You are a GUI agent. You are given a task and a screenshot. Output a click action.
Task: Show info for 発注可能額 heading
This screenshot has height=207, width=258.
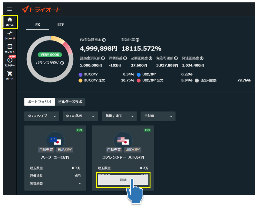click(x=176, y=58)
